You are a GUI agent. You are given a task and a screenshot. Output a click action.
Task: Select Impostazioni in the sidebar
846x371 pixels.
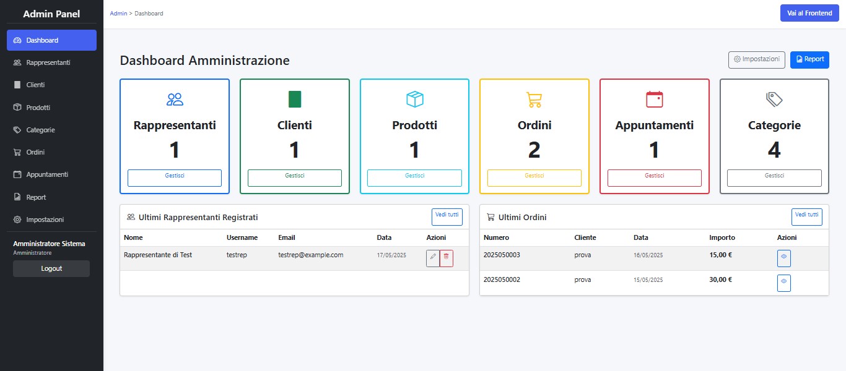tap(45, 220)
